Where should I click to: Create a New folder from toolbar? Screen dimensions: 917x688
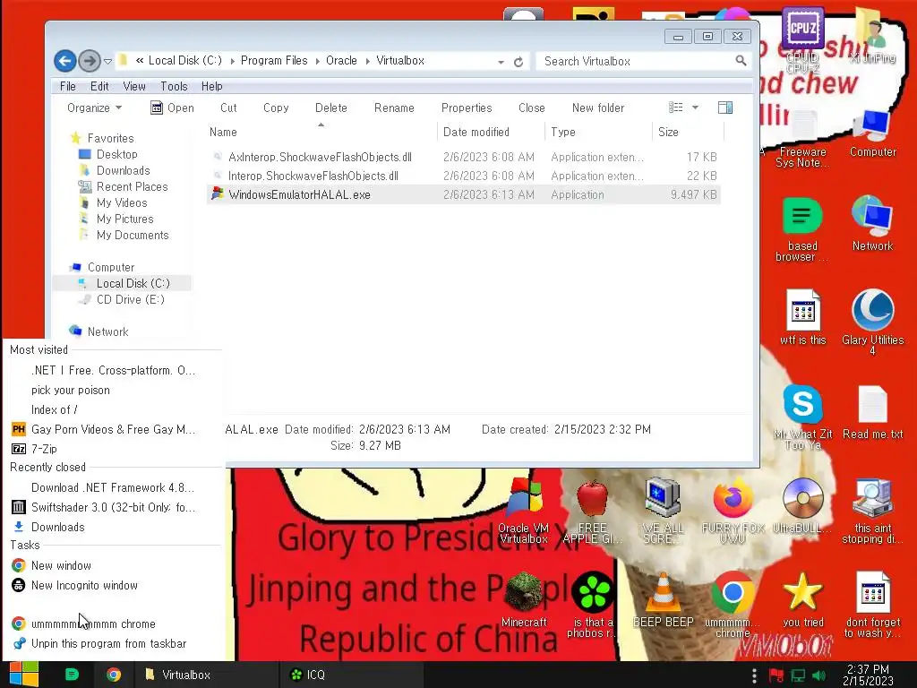point(598,107)
